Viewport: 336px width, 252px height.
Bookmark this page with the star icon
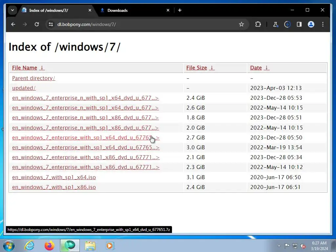(241, 24)
